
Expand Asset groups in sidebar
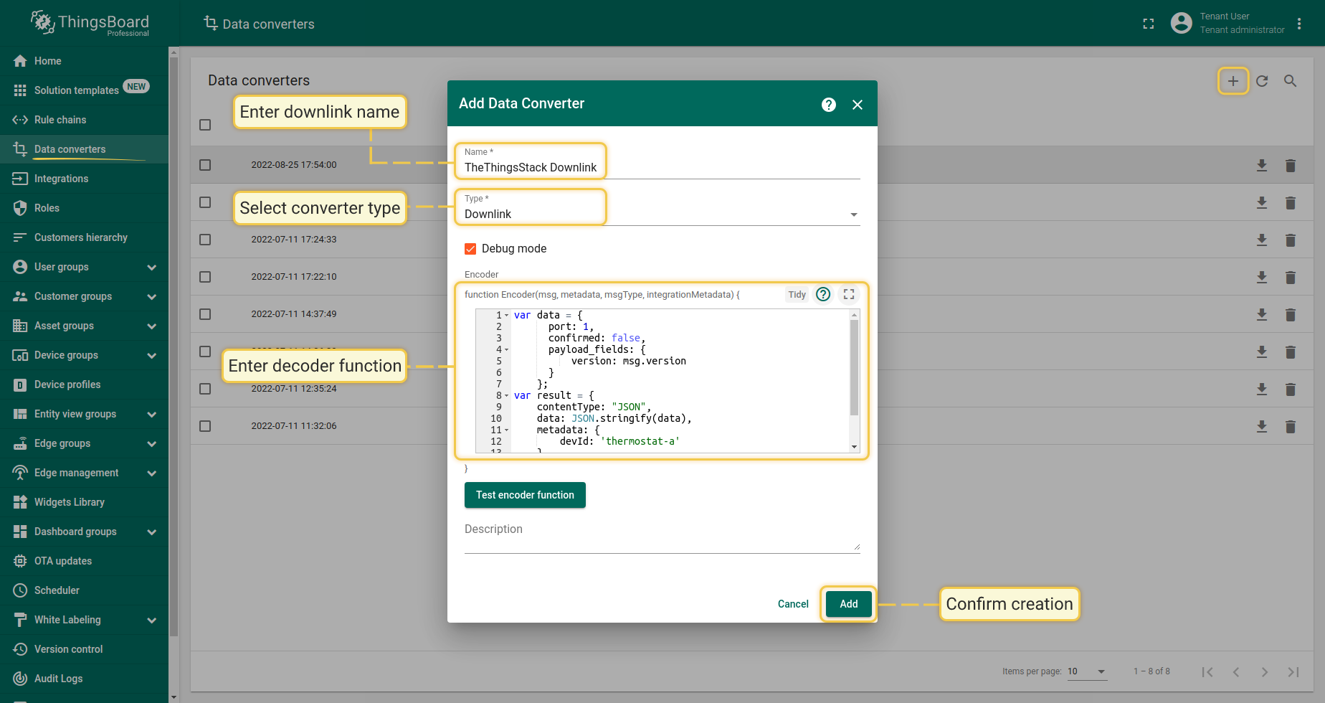click(152, 326)
